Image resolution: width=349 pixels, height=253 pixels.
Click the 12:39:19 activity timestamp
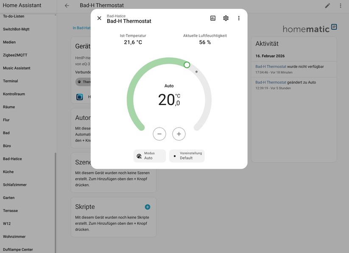point(273,88)
